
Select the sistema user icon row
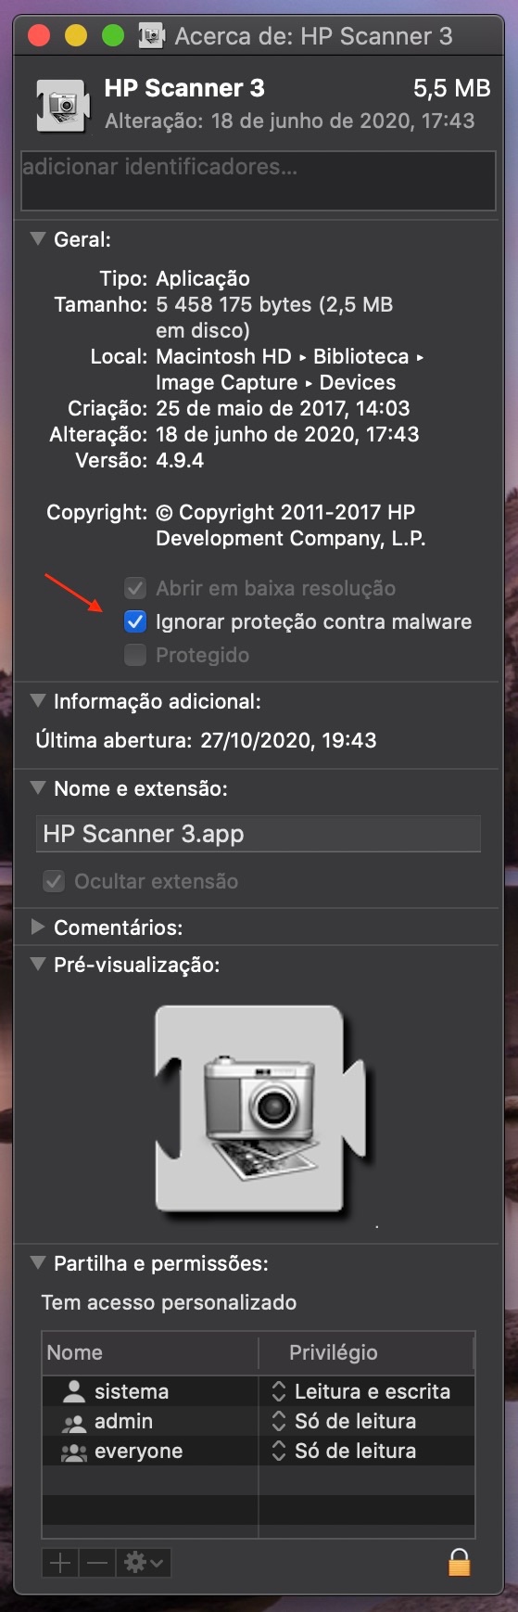[150, 1391]
